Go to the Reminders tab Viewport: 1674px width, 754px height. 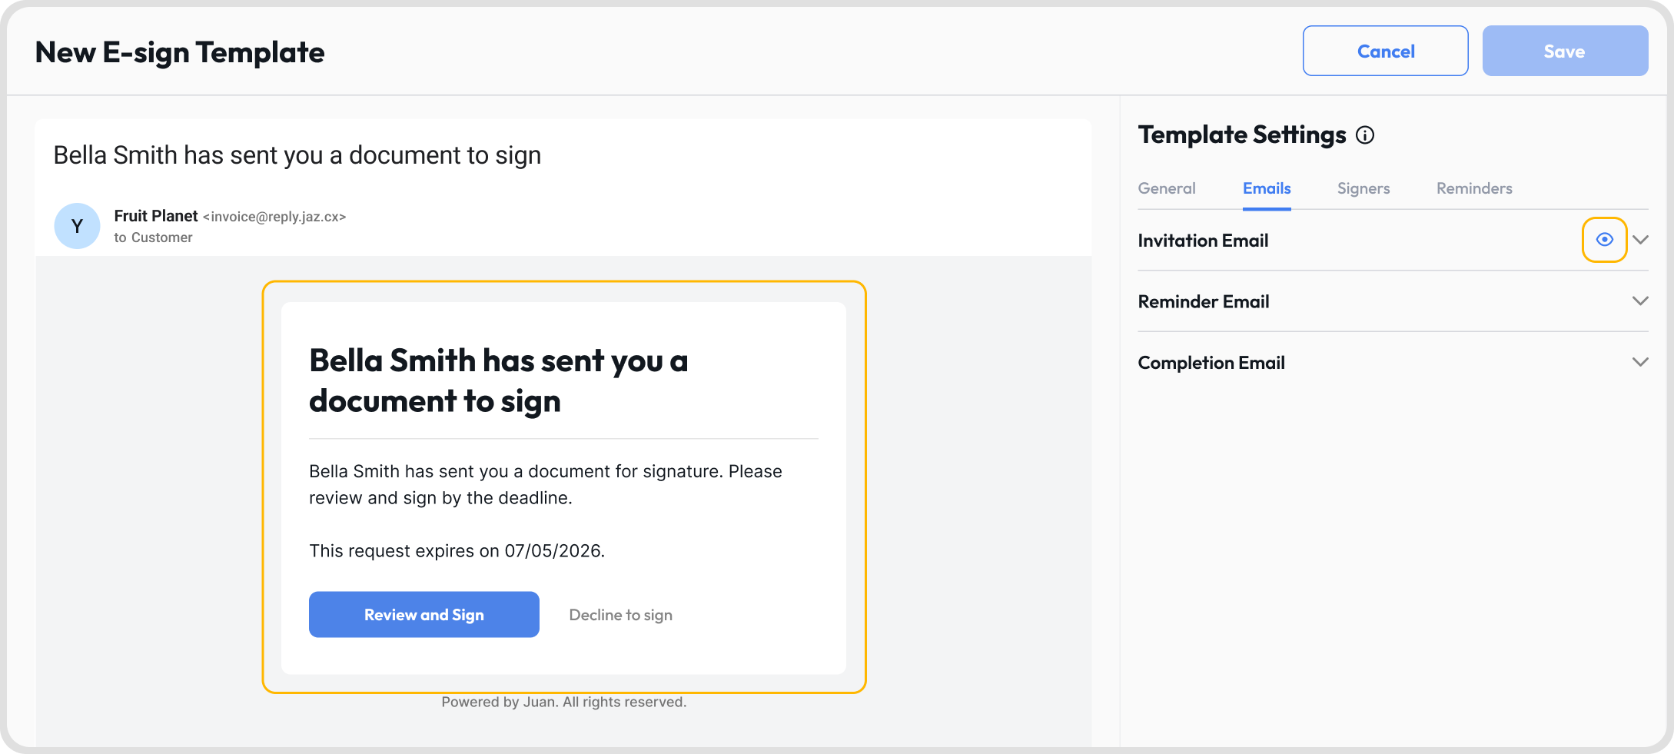[1474, 188]
